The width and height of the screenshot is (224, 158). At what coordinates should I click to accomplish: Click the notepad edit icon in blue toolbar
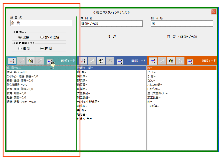(x=101, y=61)
